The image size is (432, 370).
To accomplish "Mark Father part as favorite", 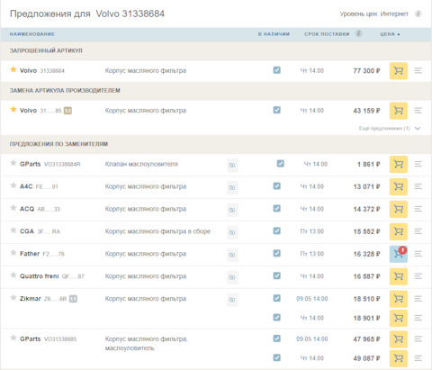I will tap(13, 253).
